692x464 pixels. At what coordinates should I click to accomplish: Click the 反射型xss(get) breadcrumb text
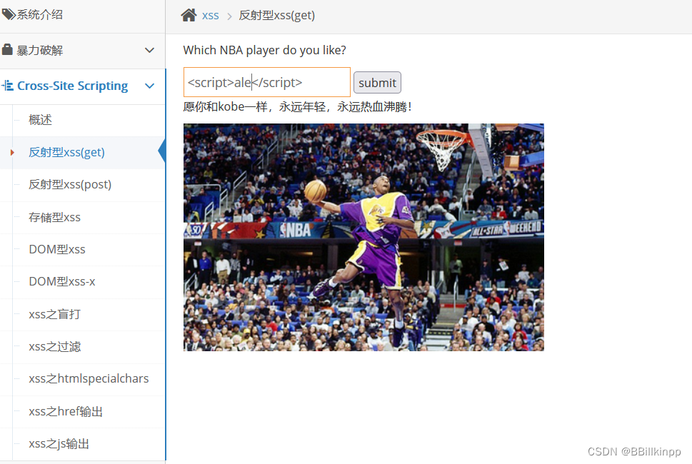(x=276, y=16)
